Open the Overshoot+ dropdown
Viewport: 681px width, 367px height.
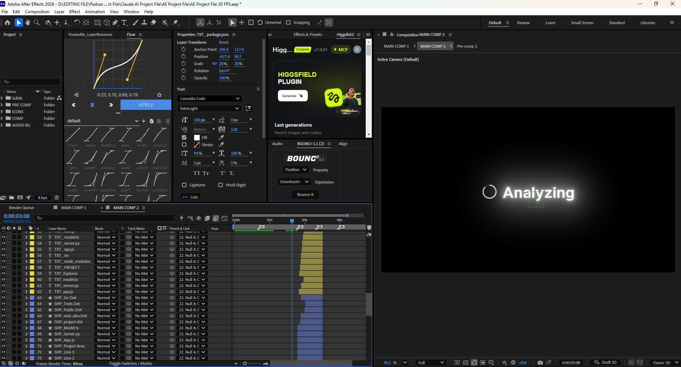tap(294, 182)
